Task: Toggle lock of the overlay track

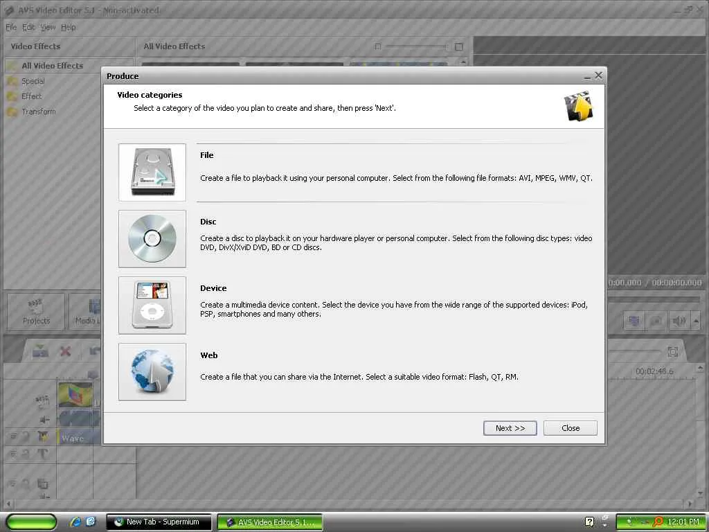Action: 26,484
